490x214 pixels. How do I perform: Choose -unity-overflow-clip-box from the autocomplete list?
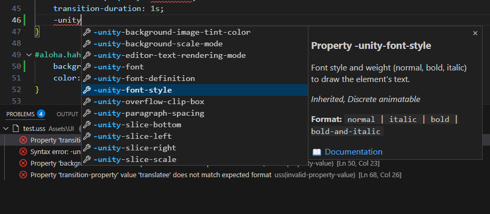point(148,101)
